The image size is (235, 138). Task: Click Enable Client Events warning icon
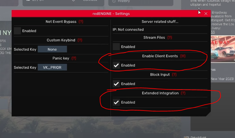point(183,56)
